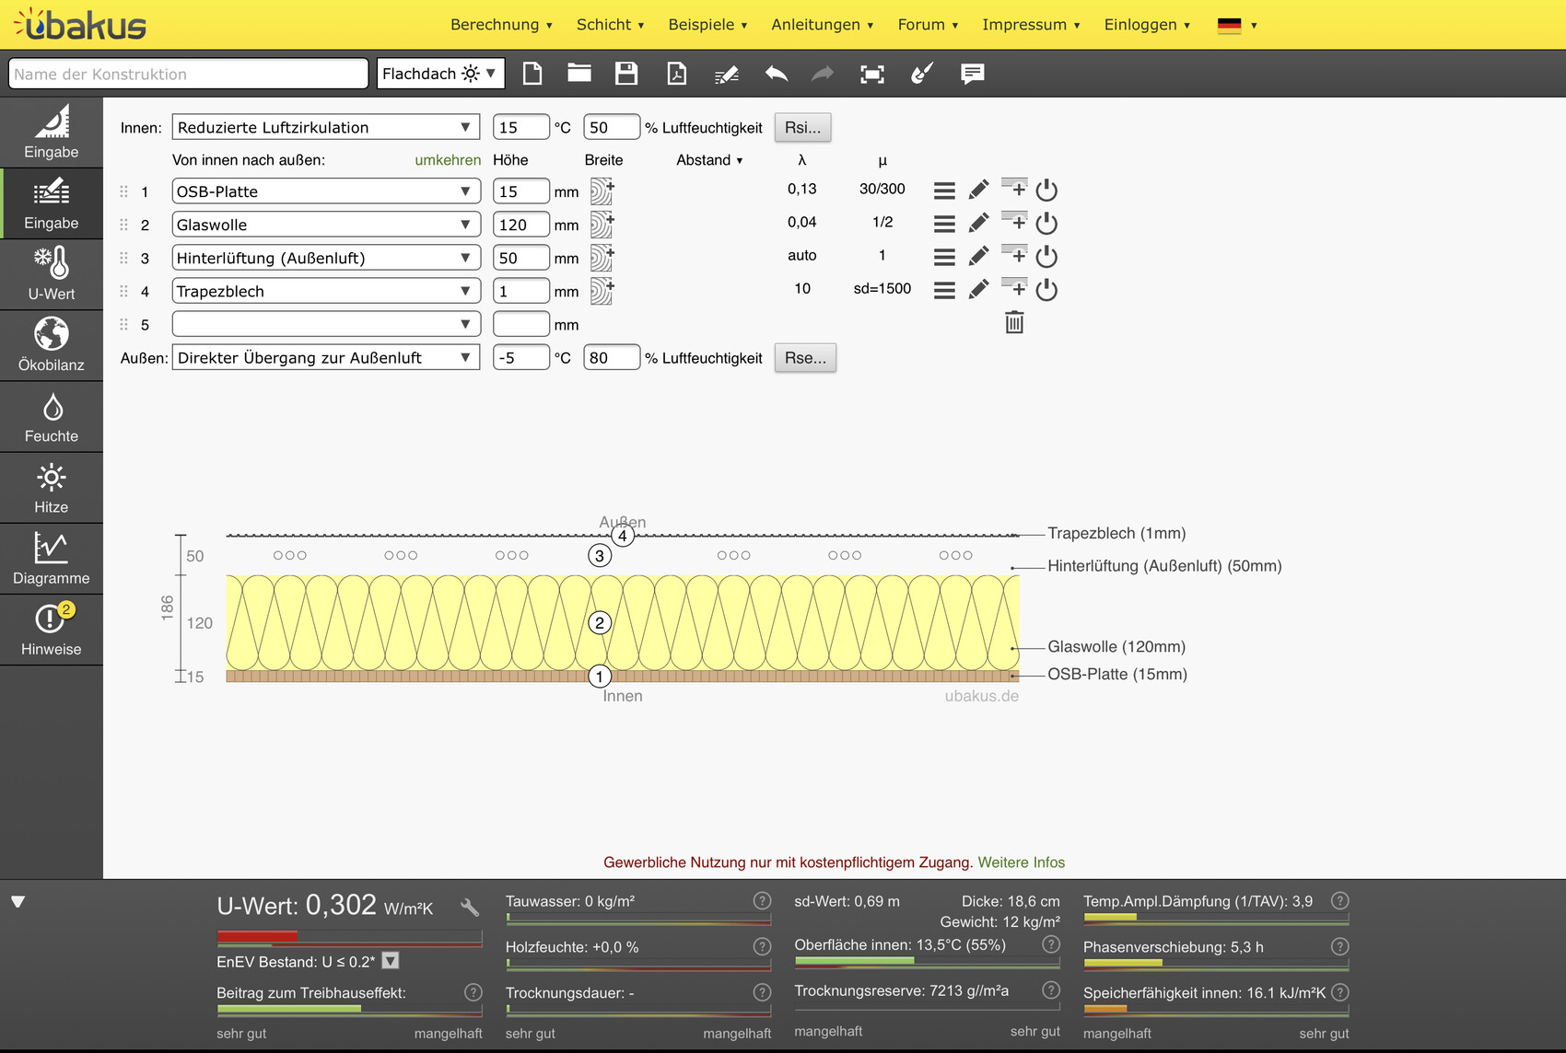1566x1053 pixels.
Task: Expand the Glaswolle material dropdown
Action: click(x=325, y=225)
